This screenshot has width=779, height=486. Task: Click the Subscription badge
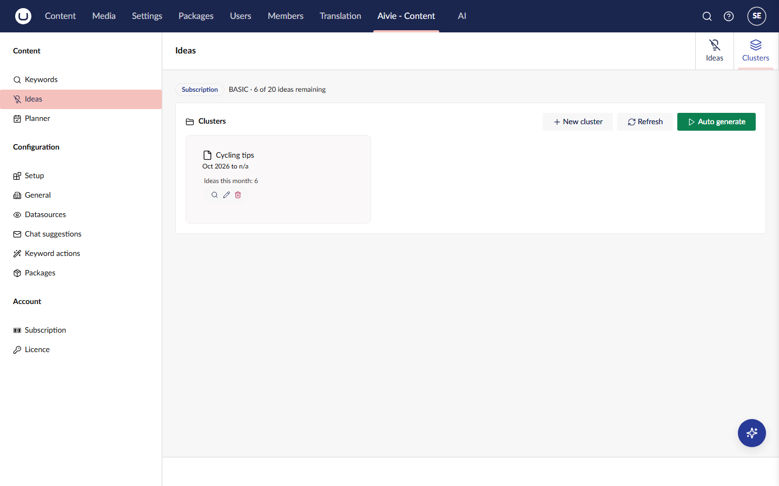tap(200, 90)
